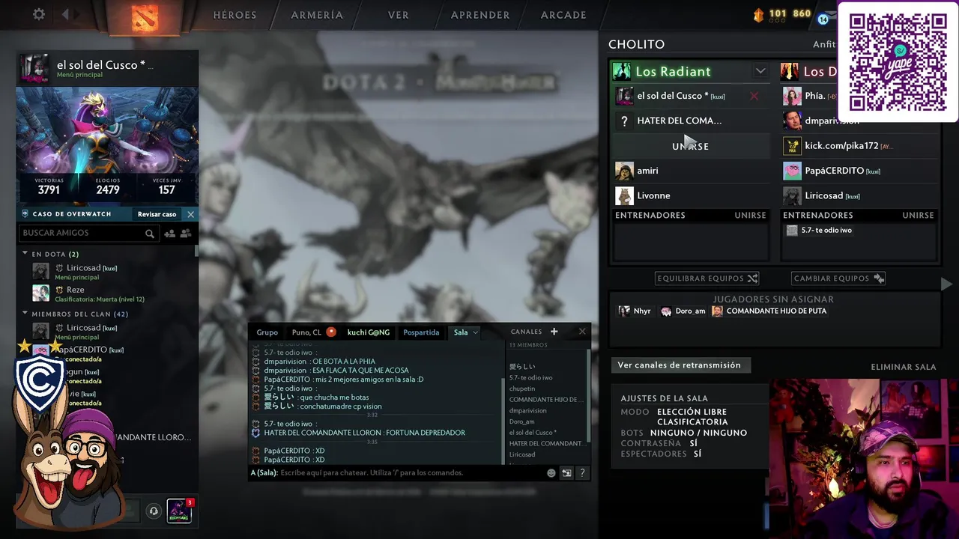Screen dimensions: 959x539
Task: Join the empty Radiant slot via UNIRSE
Action: pos(690,146)
